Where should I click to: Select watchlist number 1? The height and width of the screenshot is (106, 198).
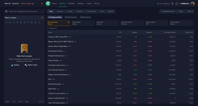7,22
